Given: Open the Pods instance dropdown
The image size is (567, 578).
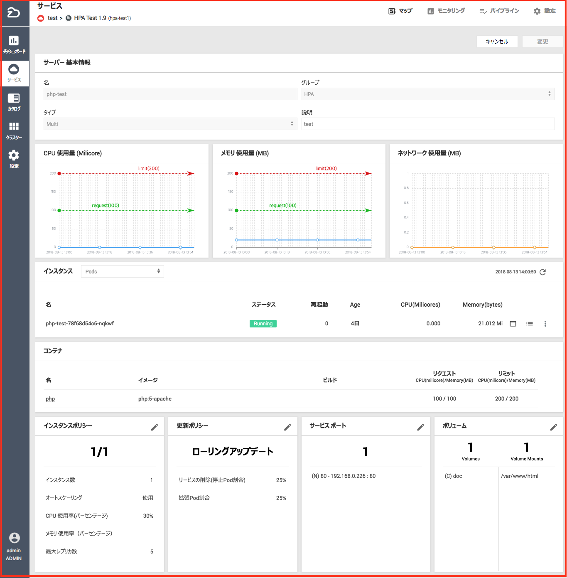Looking at the screenshot, I should coord(122,271).
